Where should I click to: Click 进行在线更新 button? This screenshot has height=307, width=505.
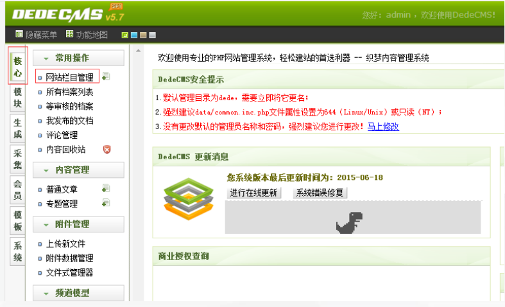pyautogui.click(x=254, y=193)
